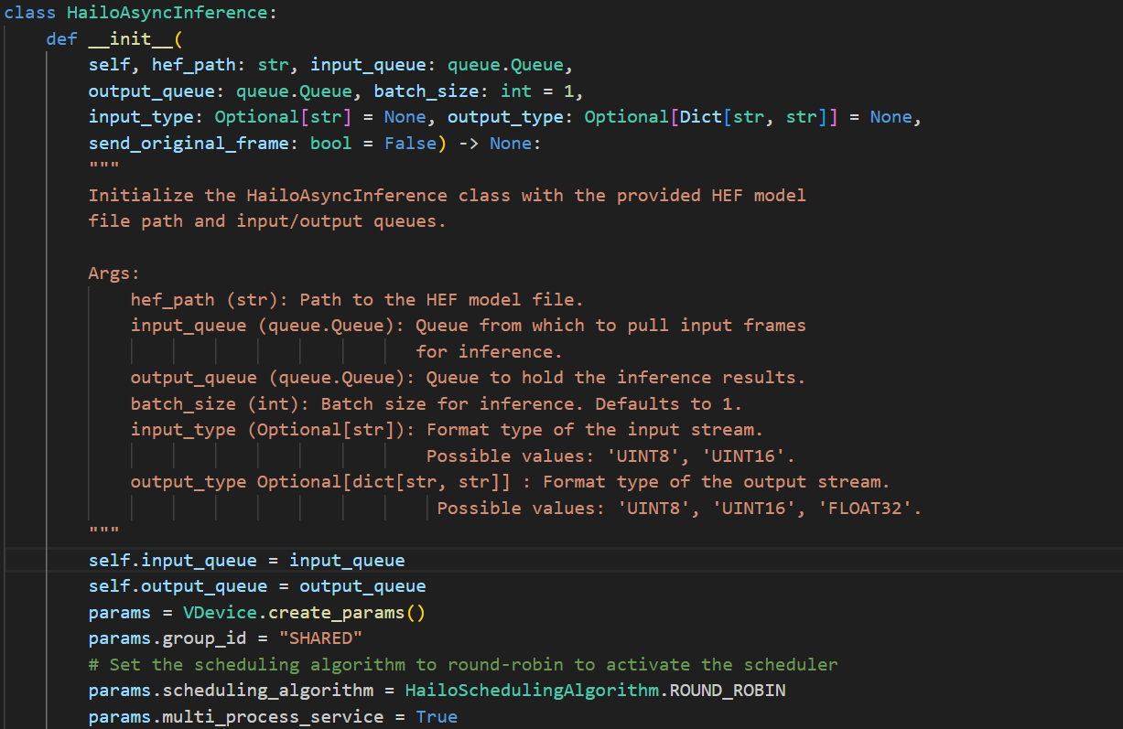Image resolution: width=1123 pixels, height=729 pixels.
Task: Click the HailoAsyncInference class name
Action: click(171, 13)
